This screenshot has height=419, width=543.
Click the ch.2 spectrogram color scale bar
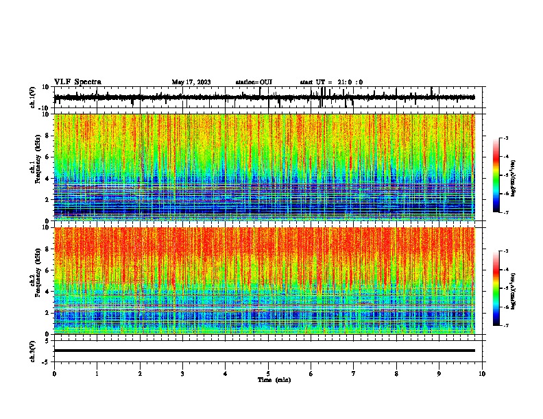tap(496, 288)
